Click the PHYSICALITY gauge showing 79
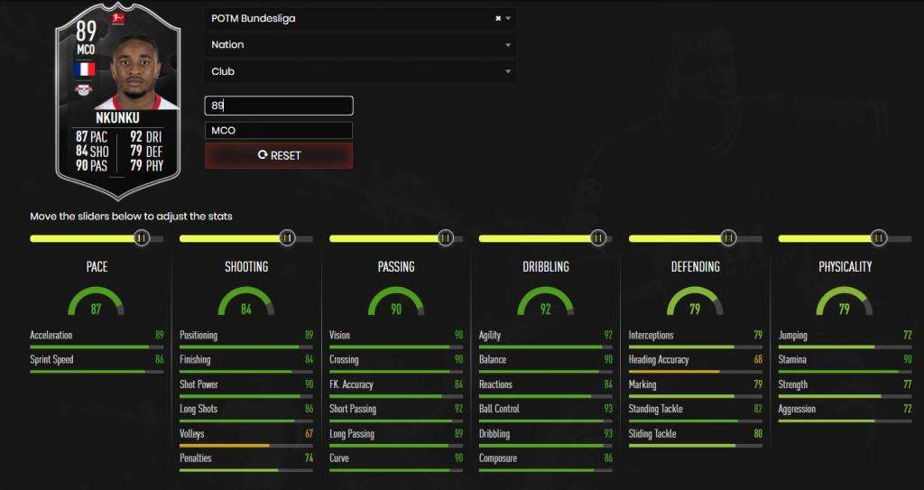Screen dimensions: 924x490 845,301
